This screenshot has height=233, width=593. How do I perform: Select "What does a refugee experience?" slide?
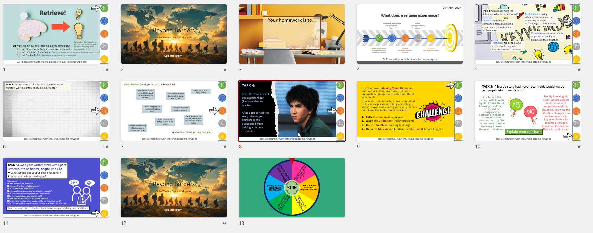click(x=410, y=34)
